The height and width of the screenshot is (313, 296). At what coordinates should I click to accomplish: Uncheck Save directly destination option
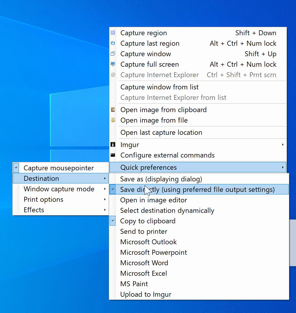tap(113, 190)
